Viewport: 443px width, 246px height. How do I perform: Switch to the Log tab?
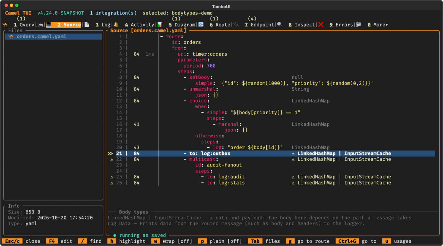103,25
